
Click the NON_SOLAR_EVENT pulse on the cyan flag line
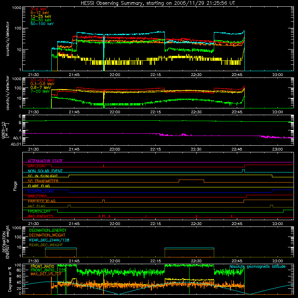point(243,171)
